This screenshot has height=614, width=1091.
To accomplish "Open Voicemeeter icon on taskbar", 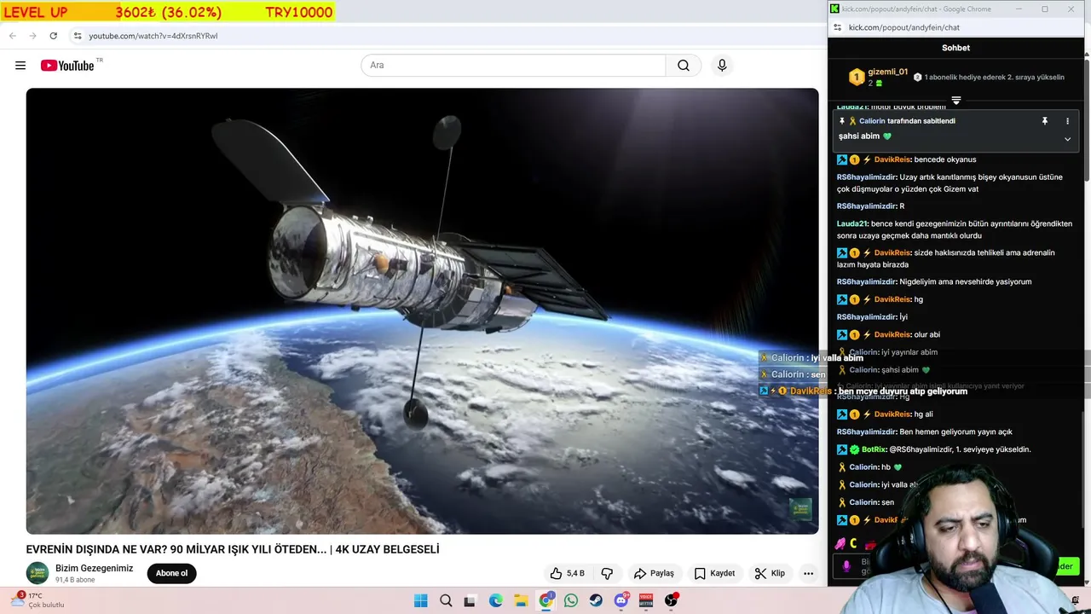I will click(x=645, y=600).
